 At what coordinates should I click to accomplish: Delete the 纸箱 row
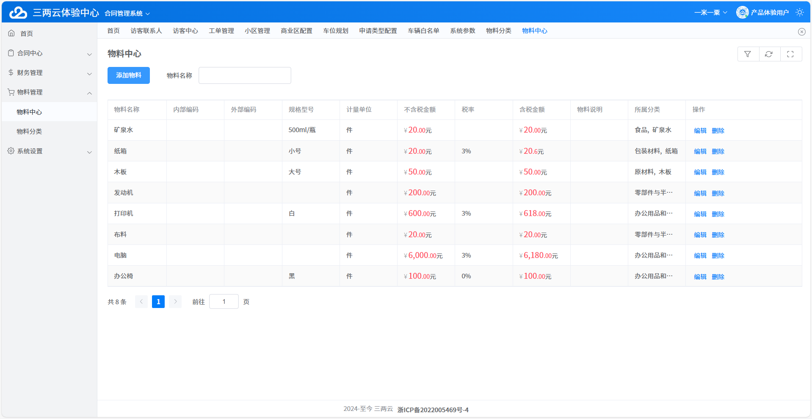click(718, 151)
